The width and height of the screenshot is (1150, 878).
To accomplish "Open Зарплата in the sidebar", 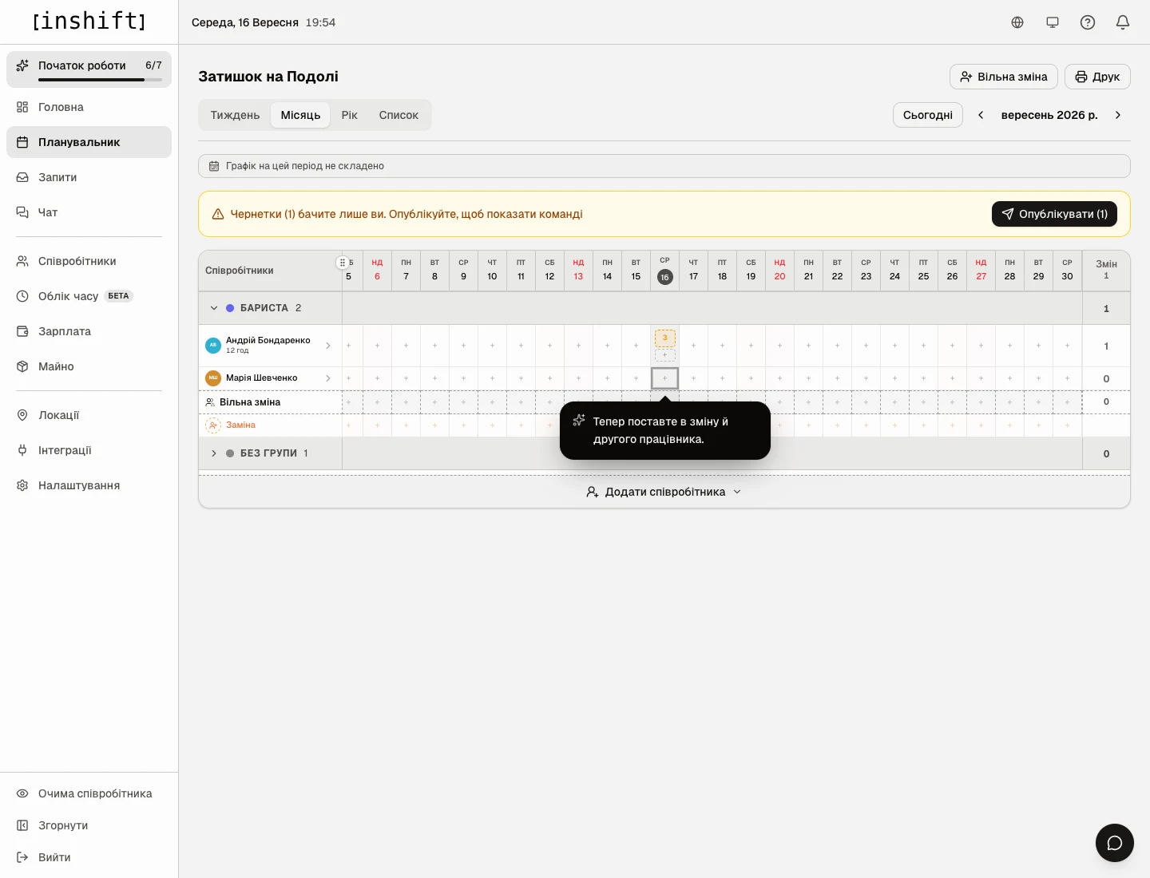I will point(89,331).
